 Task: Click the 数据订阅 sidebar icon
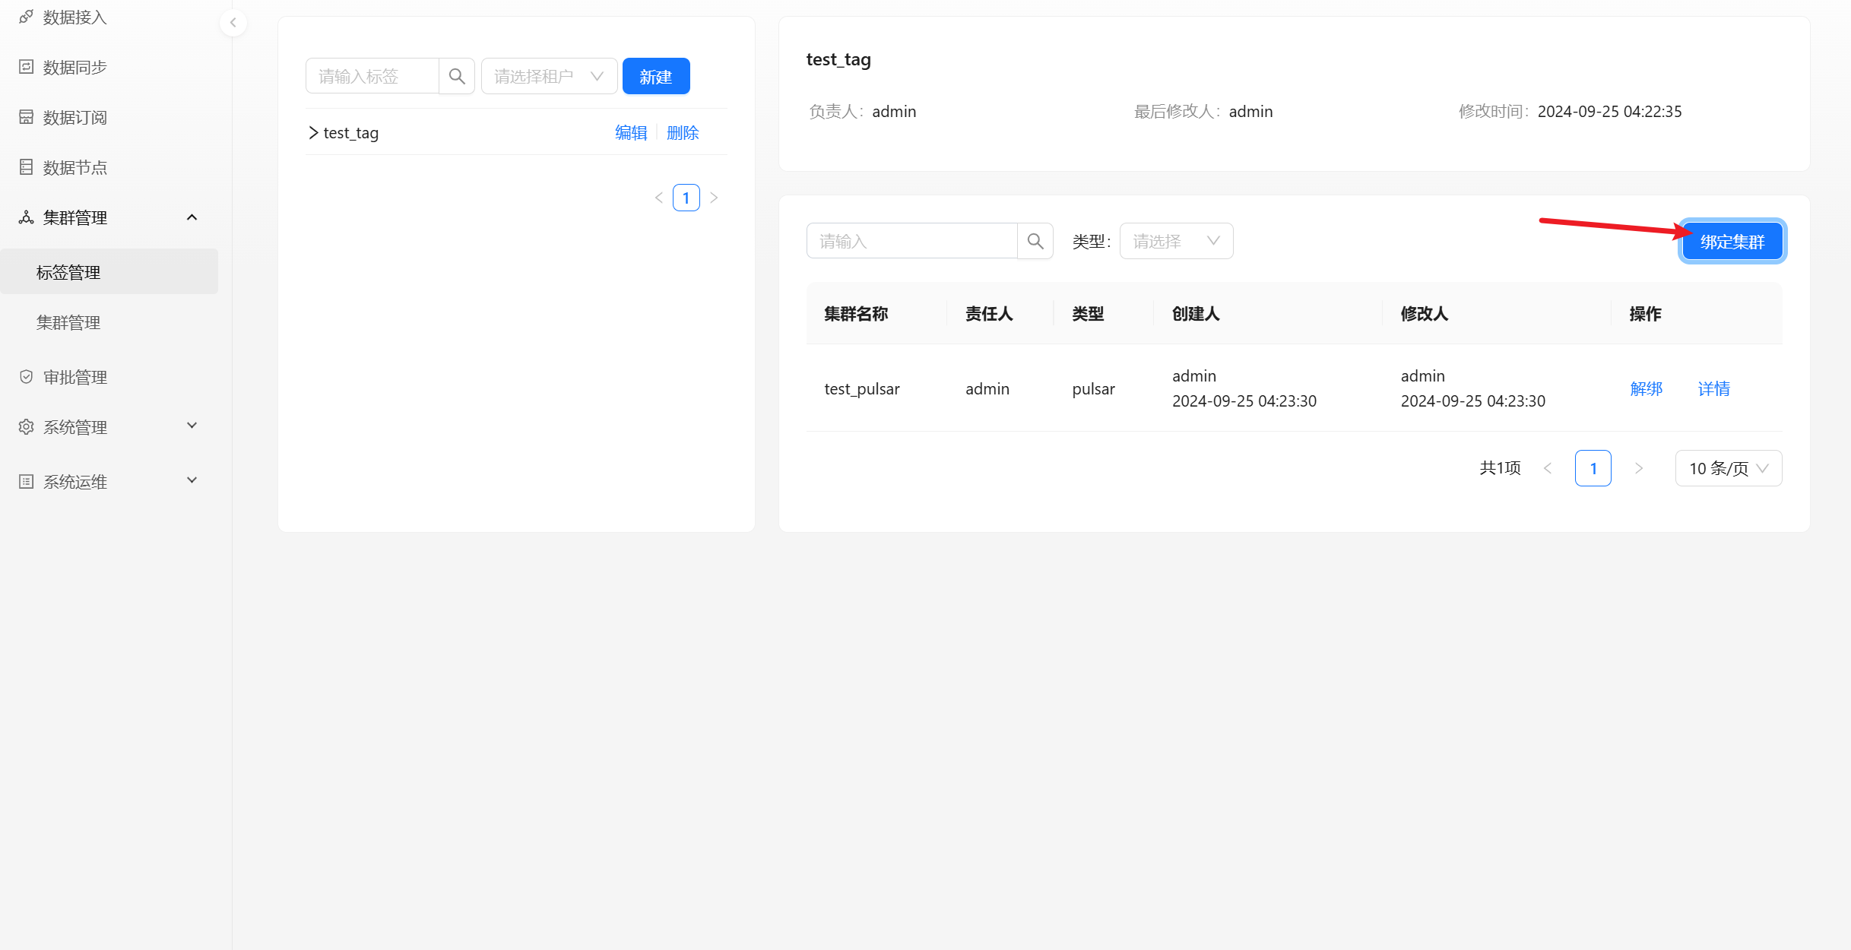click(27, 117)
